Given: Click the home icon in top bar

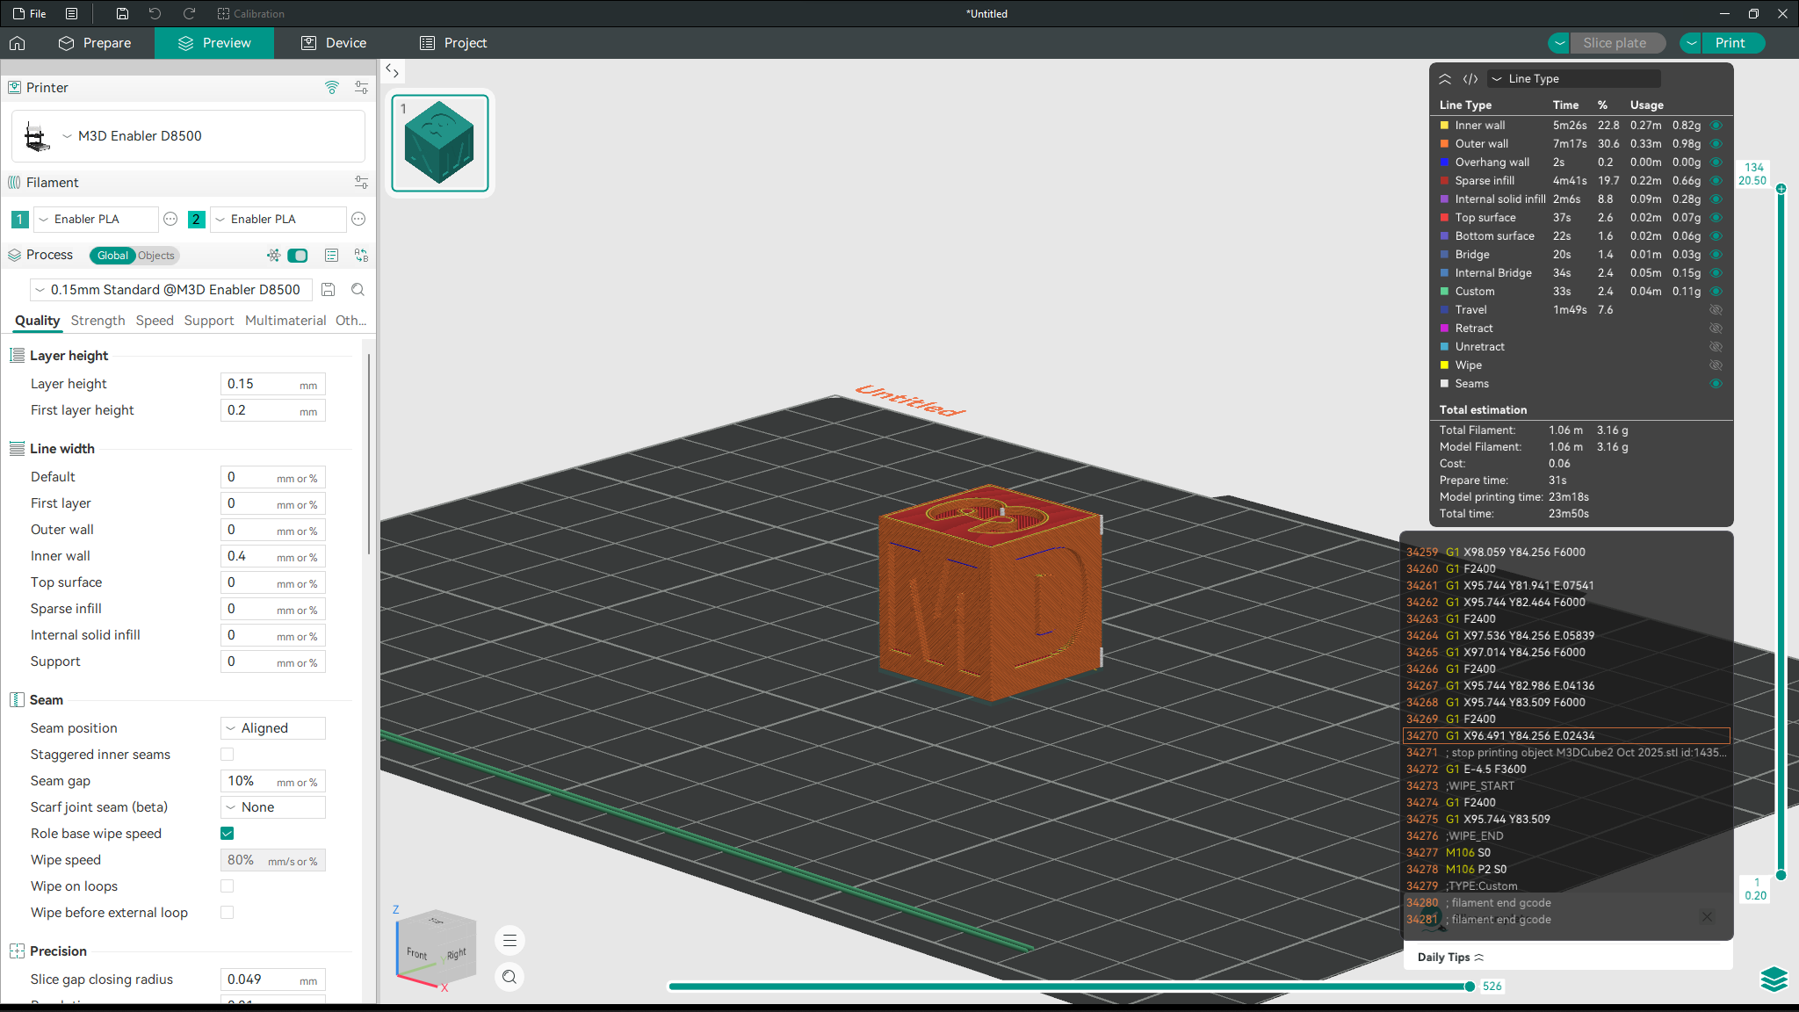Looking at the screenshot, I should click(x=18, y=43).
